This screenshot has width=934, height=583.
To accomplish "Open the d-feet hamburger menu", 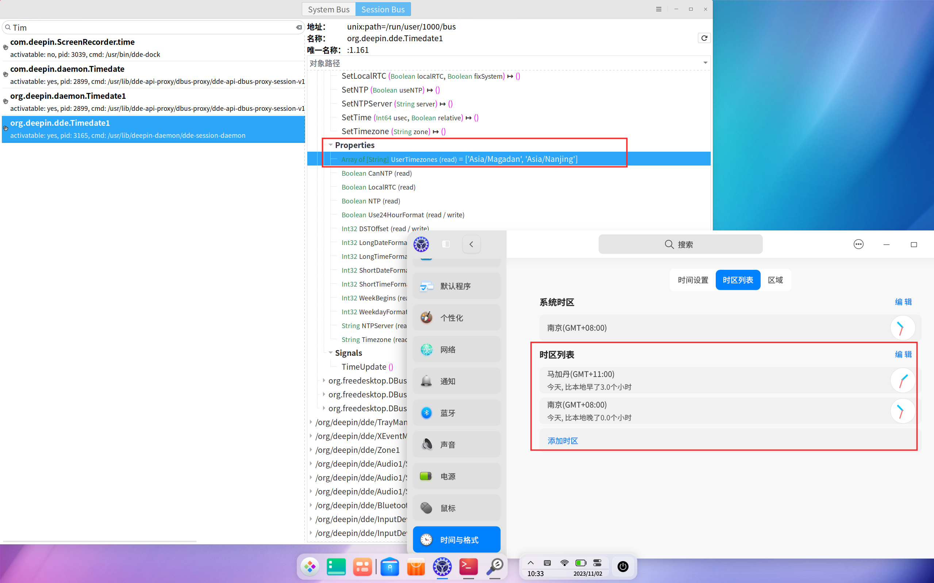I will (x=659, y=9).
